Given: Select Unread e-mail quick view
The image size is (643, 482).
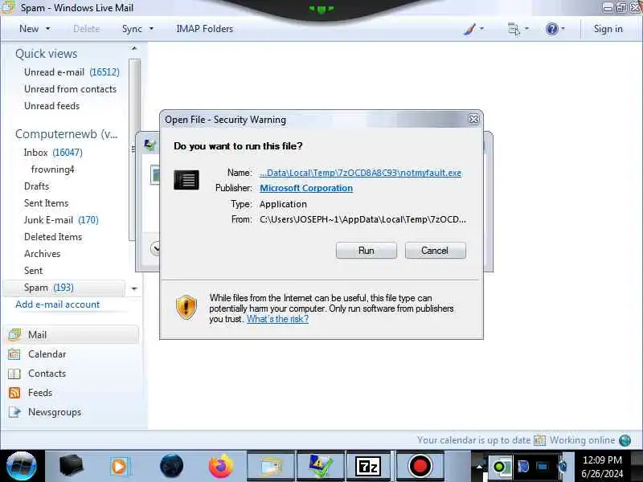Looking at the screenshot, I should [x=72, y=72].
